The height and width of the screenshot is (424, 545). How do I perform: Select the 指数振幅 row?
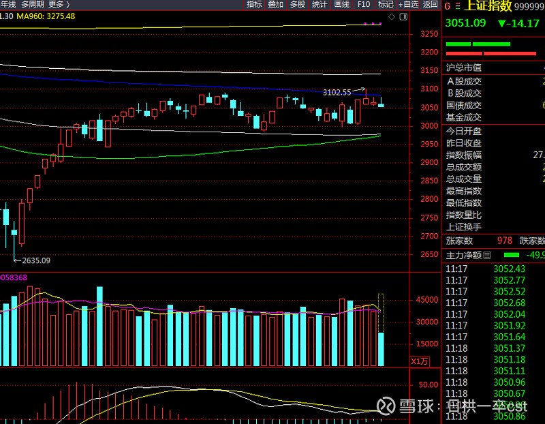coord(493,155)
